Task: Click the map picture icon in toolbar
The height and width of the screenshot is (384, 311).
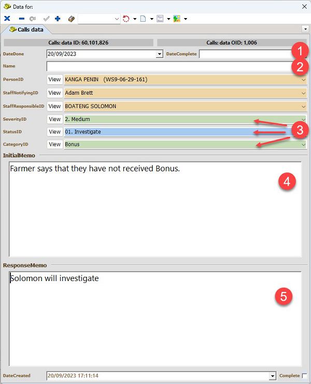Action: [x=177, y=19]
